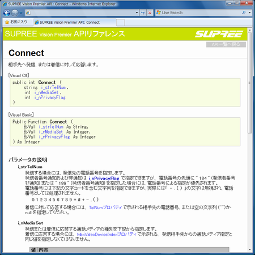Image resolution: width=255 pixels, height=255 pixels.
Task: Click the Live Search magnifier icon
Action: 244,12
